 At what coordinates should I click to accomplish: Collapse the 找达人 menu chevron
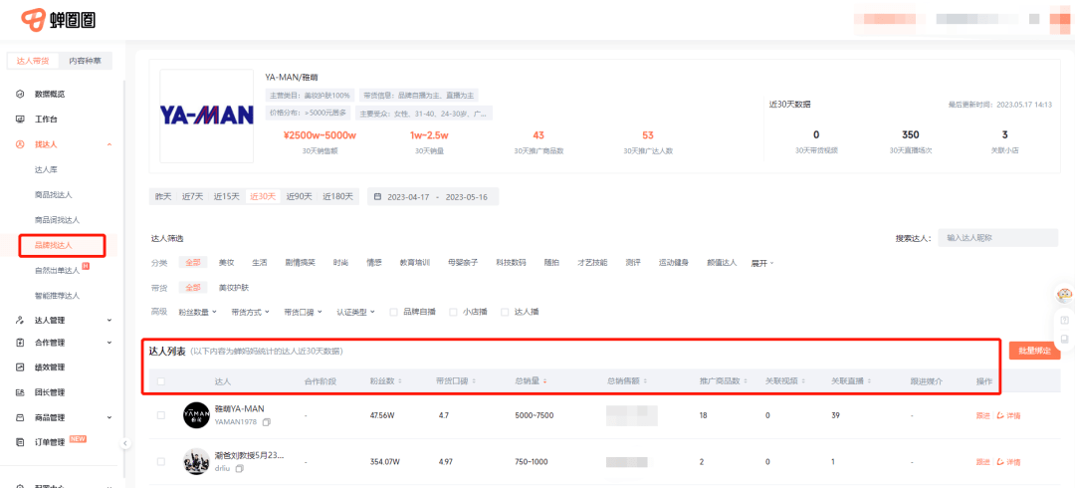109,144
